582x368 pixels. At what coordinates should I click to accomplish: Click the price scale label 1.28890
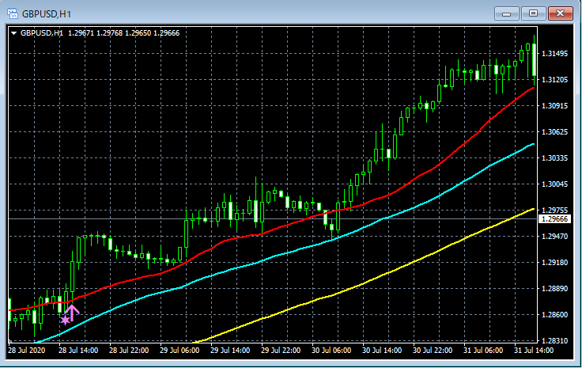(554, 289)
